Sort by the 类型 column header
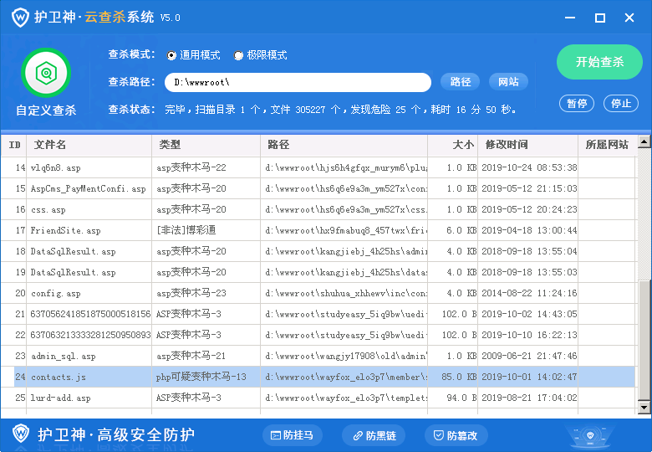Viewport: 652px width, 452px height. click(x=206, y=145)
